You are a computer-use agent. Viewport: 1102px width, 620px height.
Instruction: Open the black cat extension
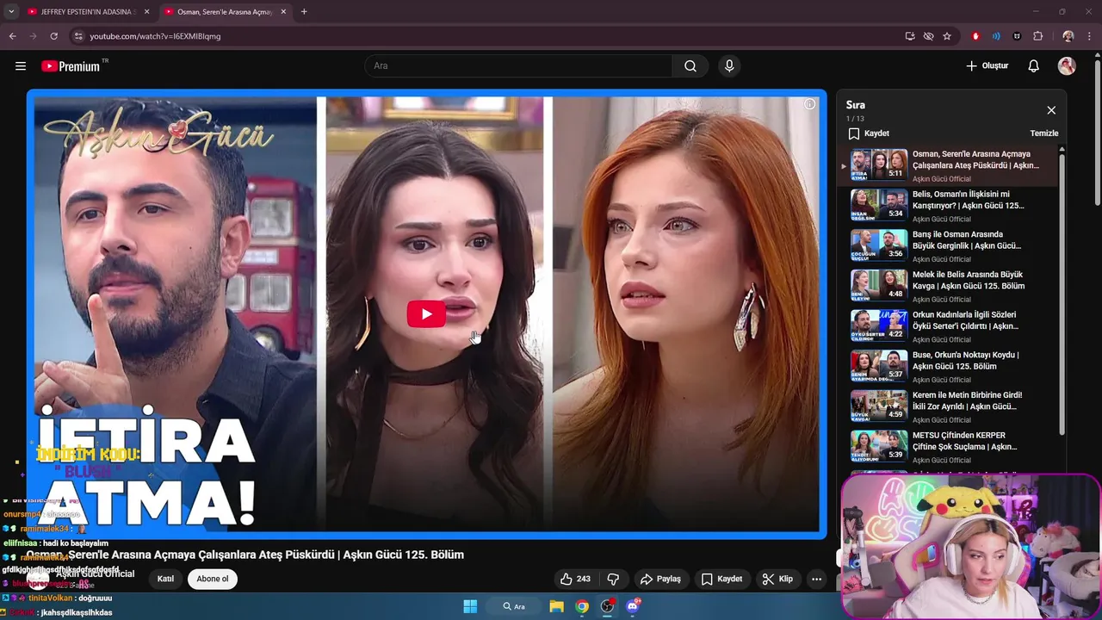click(x=1017, y=36)
